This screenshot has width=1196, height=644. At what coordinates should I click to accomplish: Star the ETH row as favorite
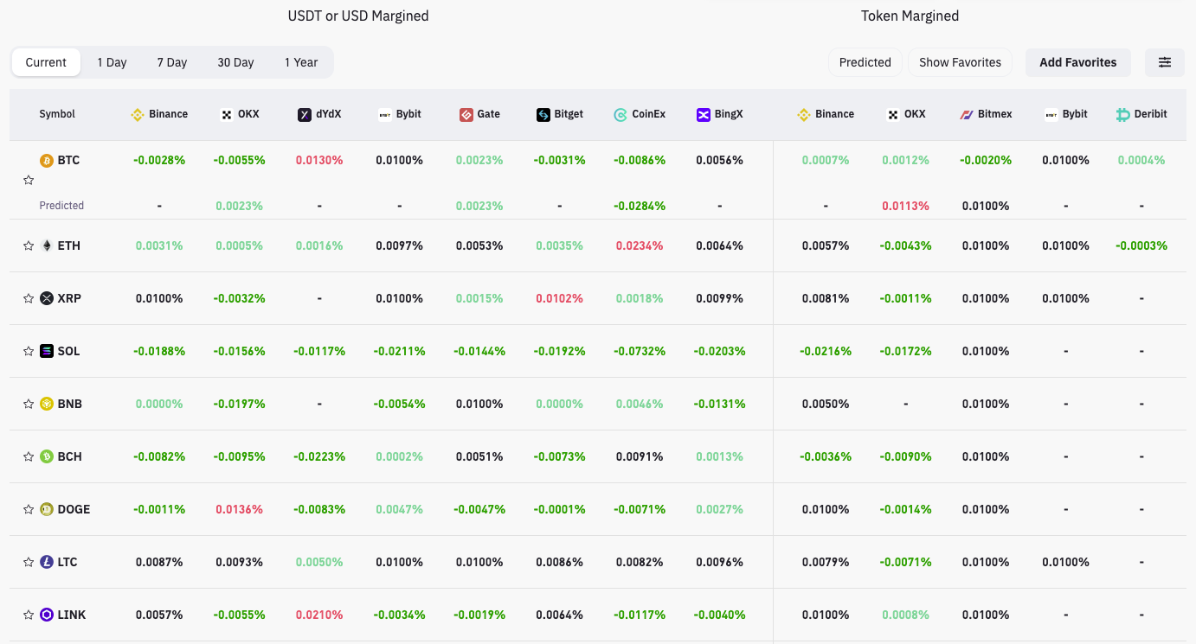29,245
